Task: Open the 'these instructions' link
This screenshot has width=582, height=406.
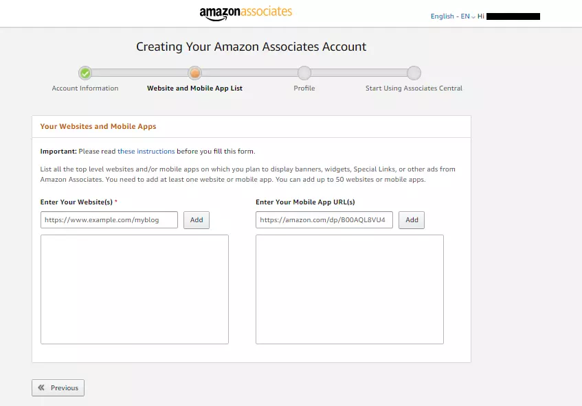Action: coord(146,151)
